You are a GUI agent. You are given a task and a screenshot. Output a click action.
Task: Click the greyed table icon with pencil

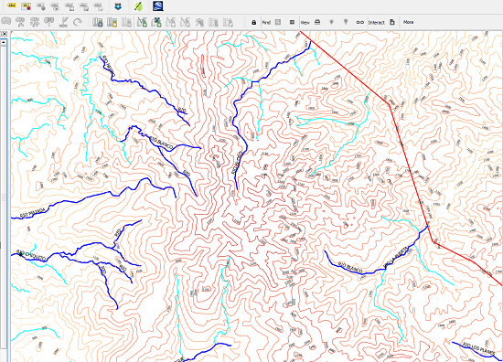coord(228,22)
